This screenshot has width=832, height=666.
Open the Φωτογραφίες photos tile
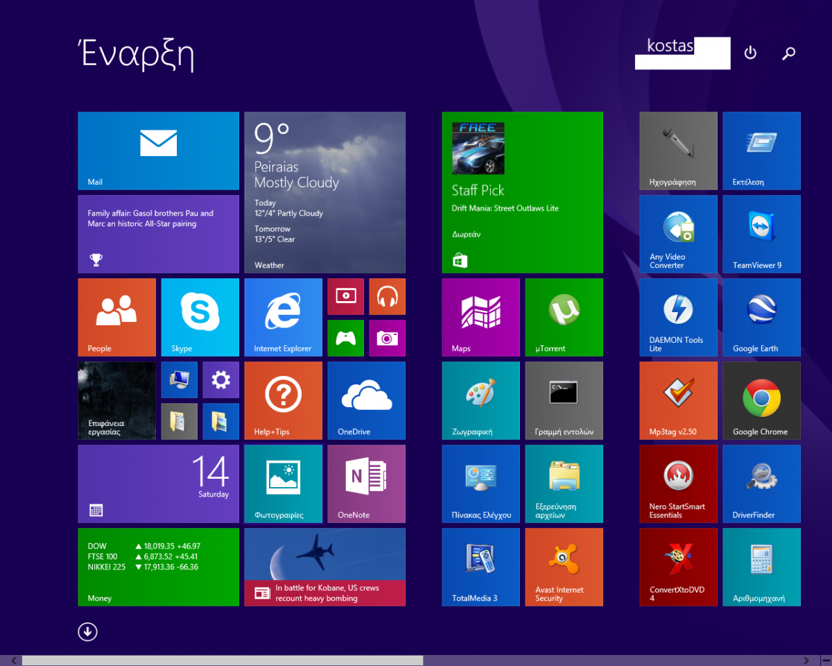point(283,484)
